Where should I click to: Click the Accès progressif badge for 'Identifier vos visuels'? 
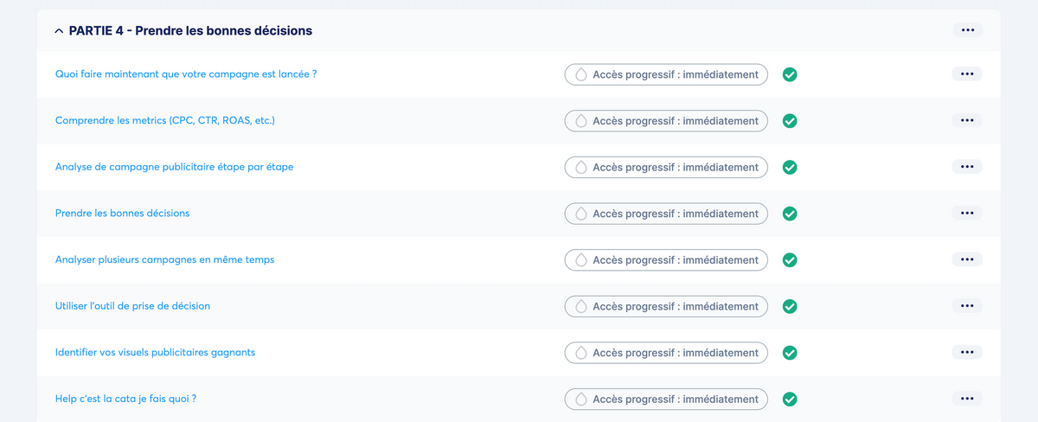click(x=666, y=353)
